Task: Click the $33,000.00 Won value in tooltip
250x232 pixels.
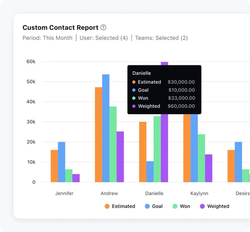Action: [181, 98]
